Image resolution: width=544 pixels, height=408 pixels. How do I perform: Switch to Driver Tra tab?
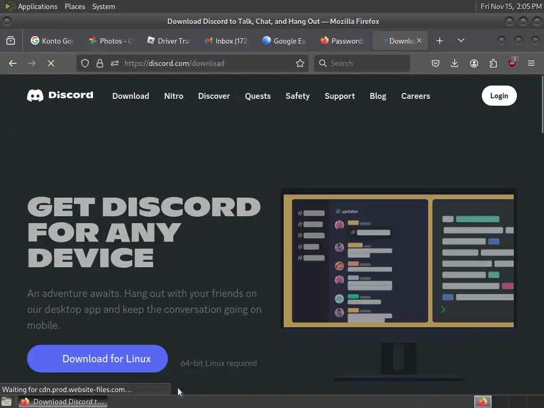169,41
